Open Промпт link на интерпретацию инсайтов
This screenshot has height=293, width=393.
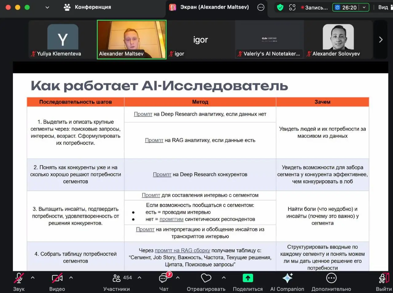click(145, 229)
